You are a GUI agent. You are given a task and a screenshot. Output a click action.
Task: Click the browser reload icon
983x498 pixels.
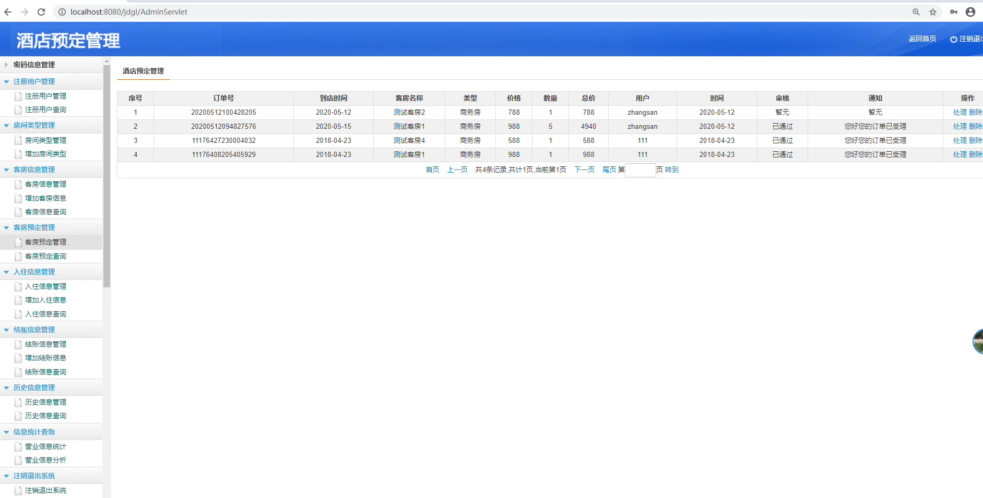click(x=41, y=12)
